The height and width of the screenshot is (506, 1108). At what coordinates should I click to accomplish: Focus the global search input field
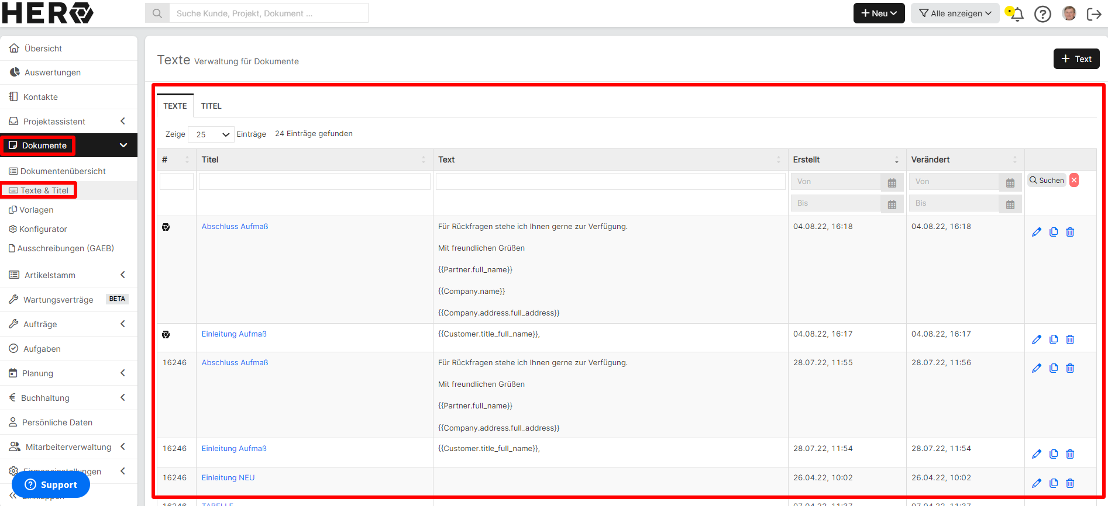269,13
